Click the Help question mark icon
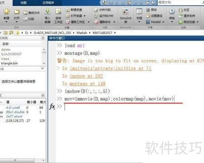 (x=172, y=11)
